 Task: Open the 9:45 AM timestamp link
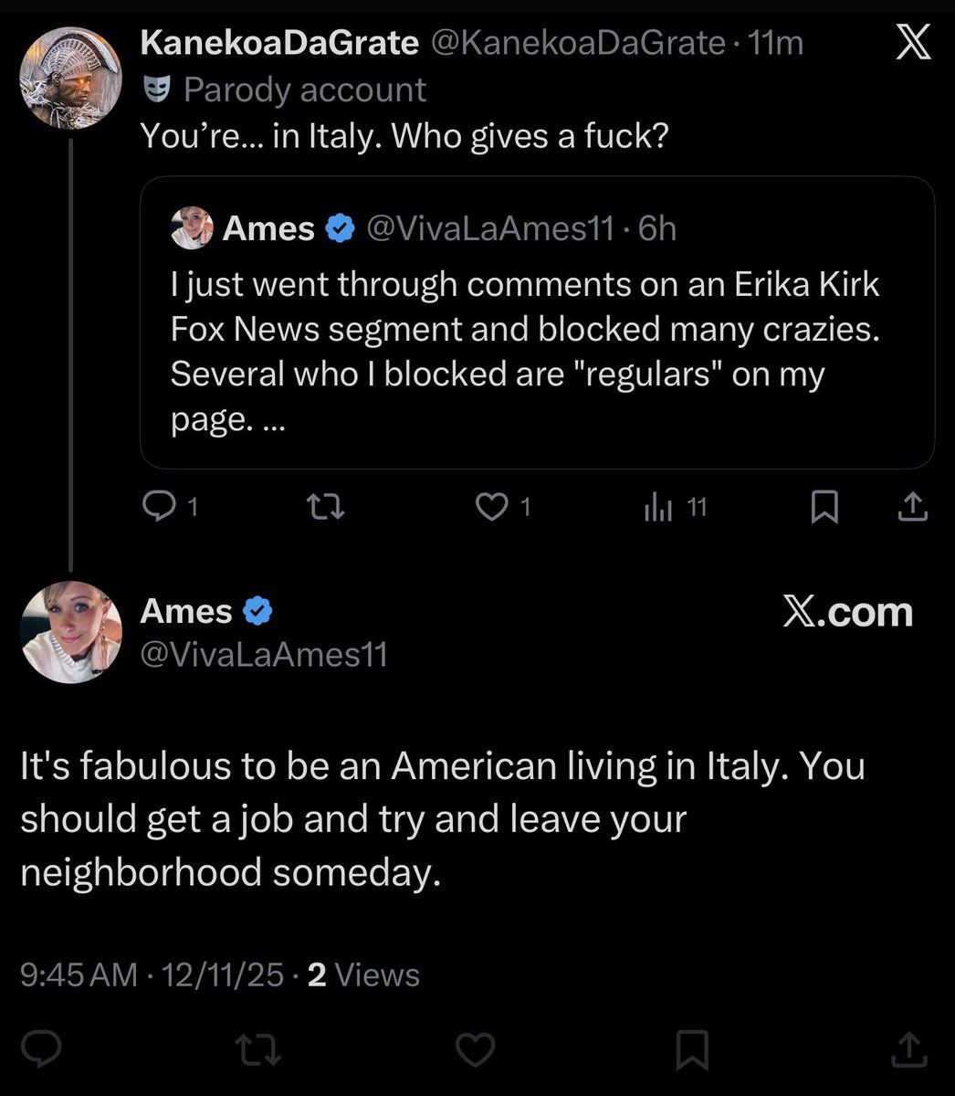[x=79, y=975]
